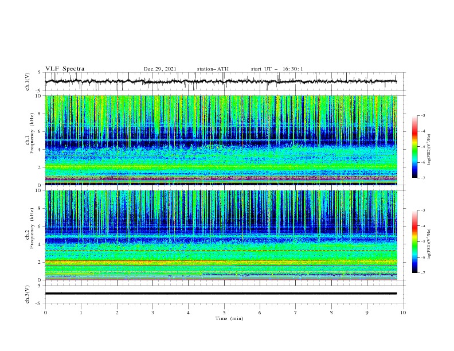454x351 pixels.
Task: Click the "Time (min)" x-axis label
Action: pyautogui.click(x=229, y=318)
